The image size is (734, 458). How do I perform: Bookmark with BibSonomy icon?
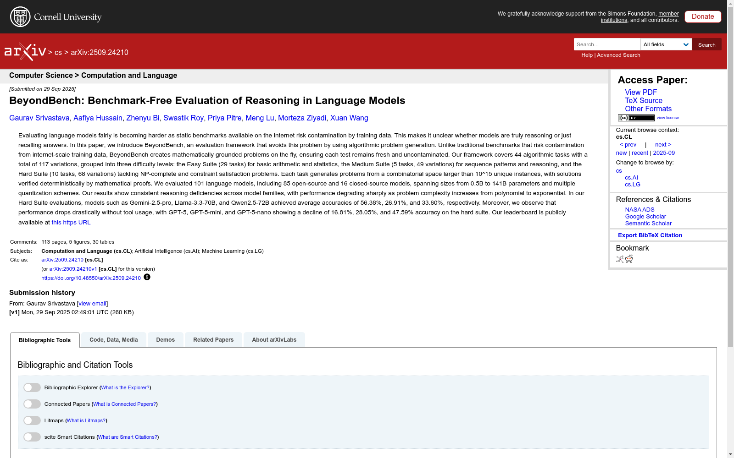coord(620,259)
